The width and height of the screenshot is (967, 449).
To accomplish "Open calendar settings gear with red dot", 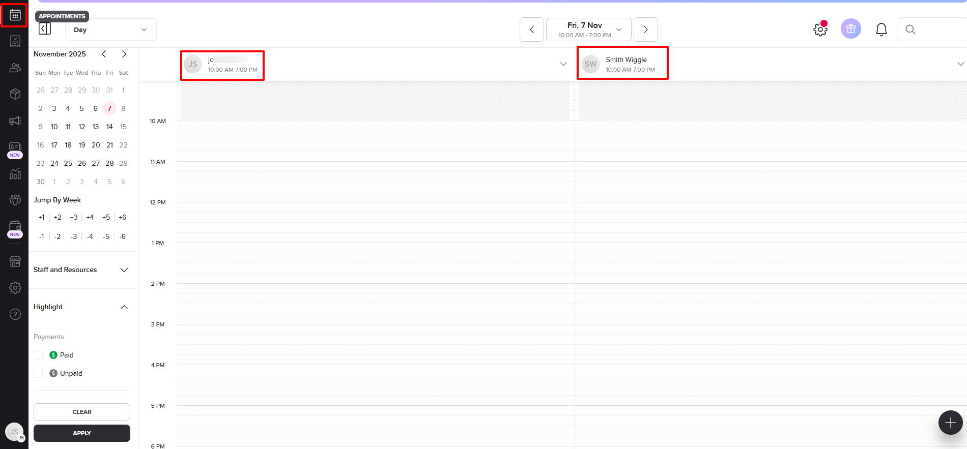I will click(x=820, y=29).
